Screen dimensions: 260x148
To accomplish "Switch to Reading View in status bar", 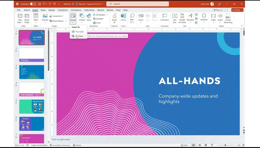I will click(205, 145).
